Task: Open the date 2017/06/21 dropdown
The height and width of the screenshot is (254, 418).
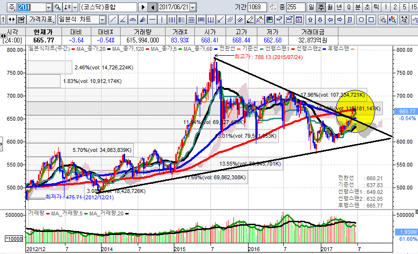Action: point(192,7)
